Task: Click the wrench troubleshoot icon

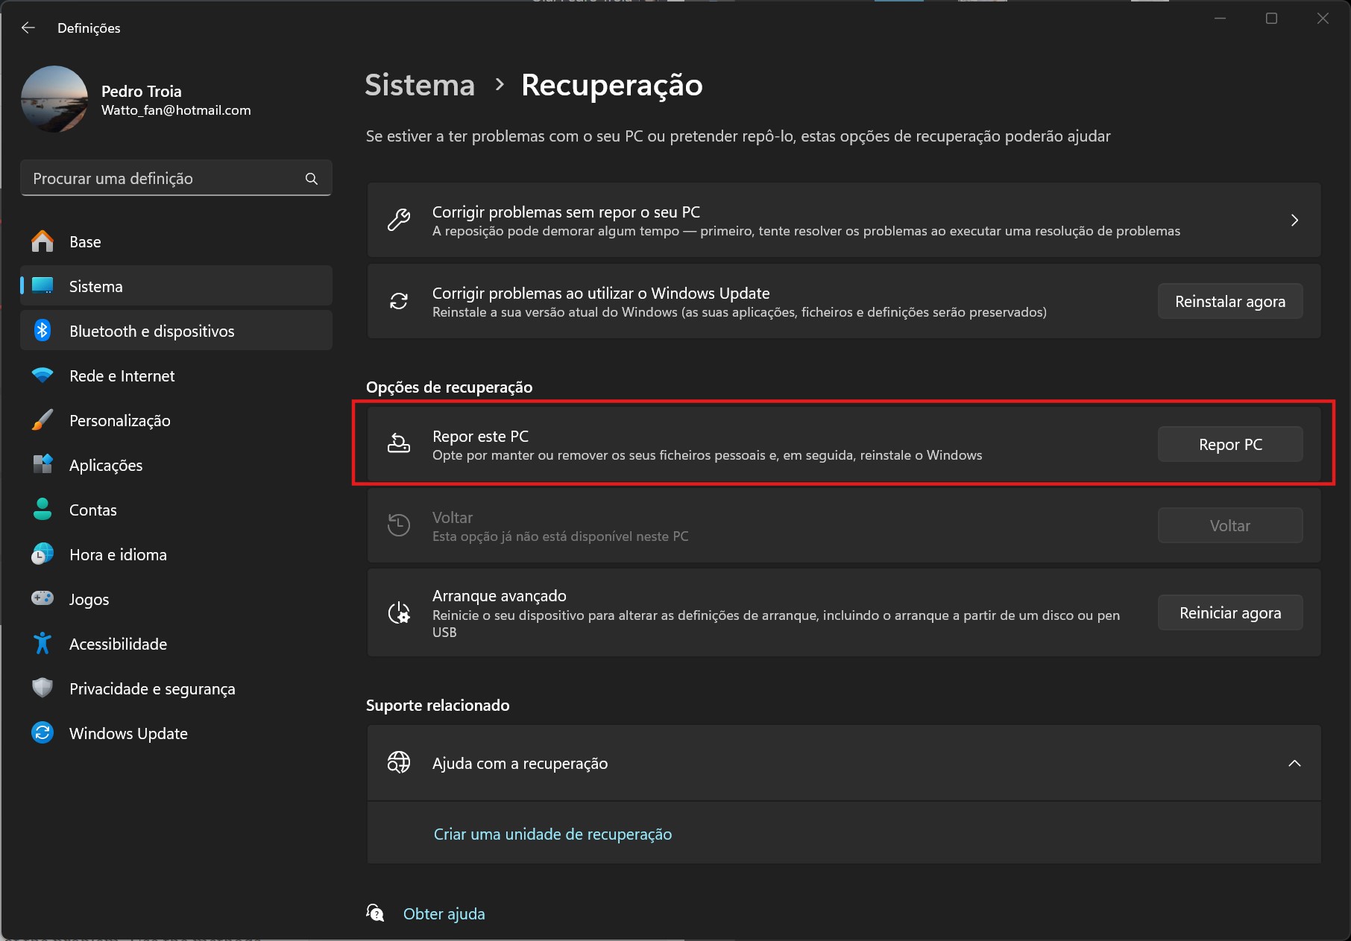Action: point(399,220)
